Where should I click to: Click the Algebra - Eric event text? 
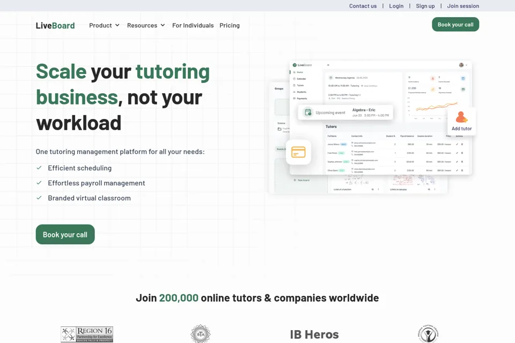pos(364,110)
